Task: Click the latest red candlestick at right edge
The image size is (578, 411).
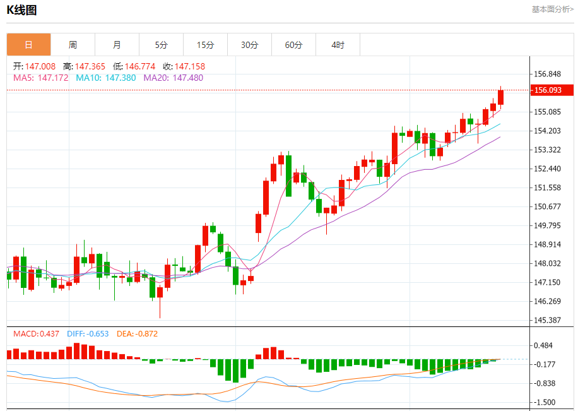Action: [500, 97]
